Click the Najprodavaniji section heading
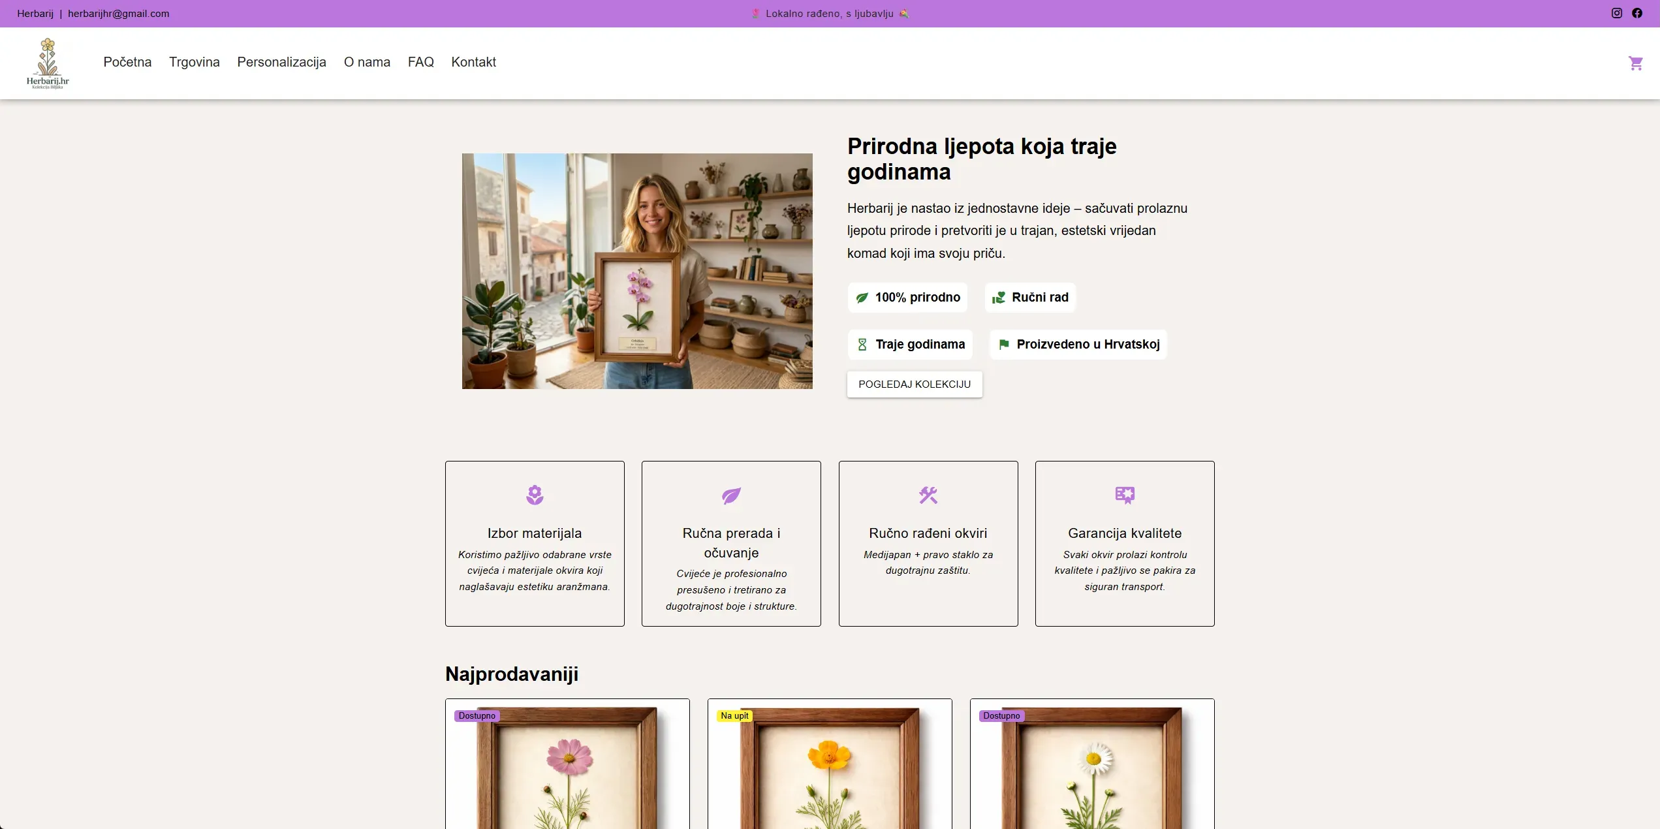 point(512,674)
